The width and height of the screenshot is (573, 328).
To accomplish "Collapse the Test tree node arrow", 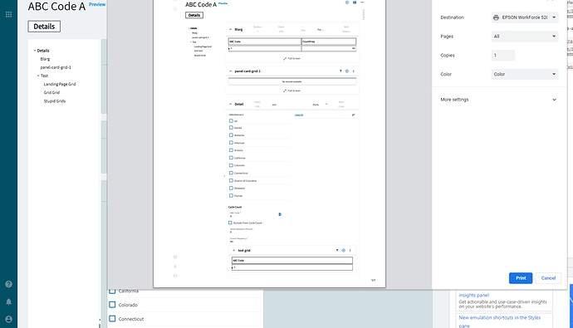I will [x=38, y=76].
